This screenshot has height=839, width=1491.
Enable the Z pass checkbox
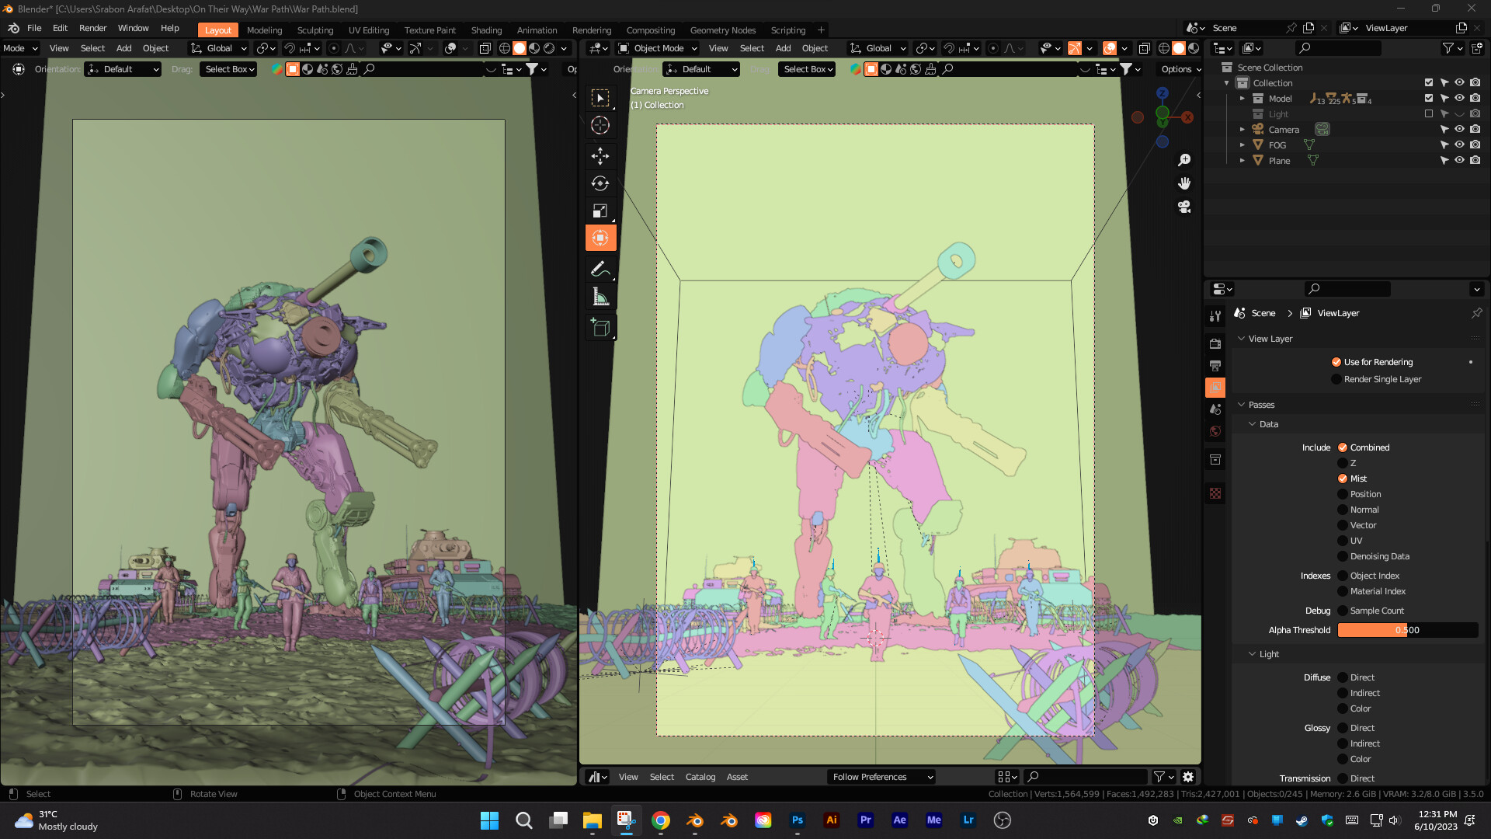coord(1343,463)
